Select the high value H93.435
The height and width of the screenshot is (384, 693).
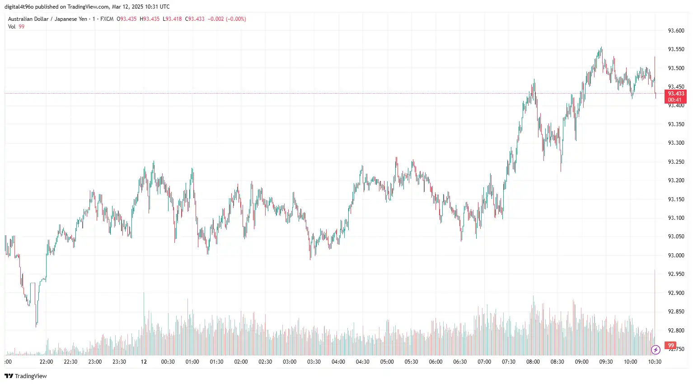point(150,19)
